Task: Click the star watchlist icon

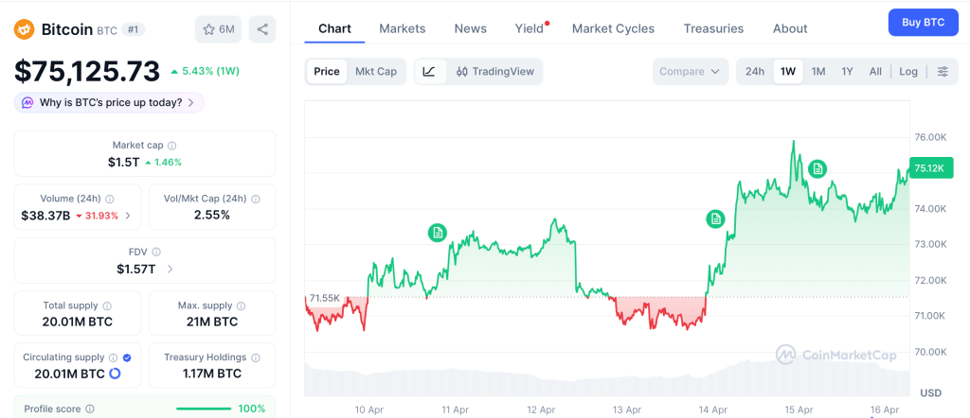Action: click(209, 29)
